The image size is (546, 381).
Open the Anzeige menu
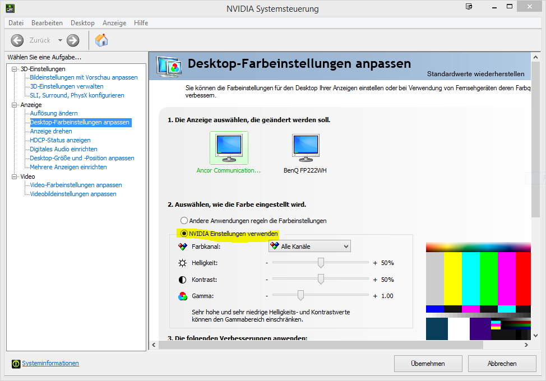tap(114, 23)
